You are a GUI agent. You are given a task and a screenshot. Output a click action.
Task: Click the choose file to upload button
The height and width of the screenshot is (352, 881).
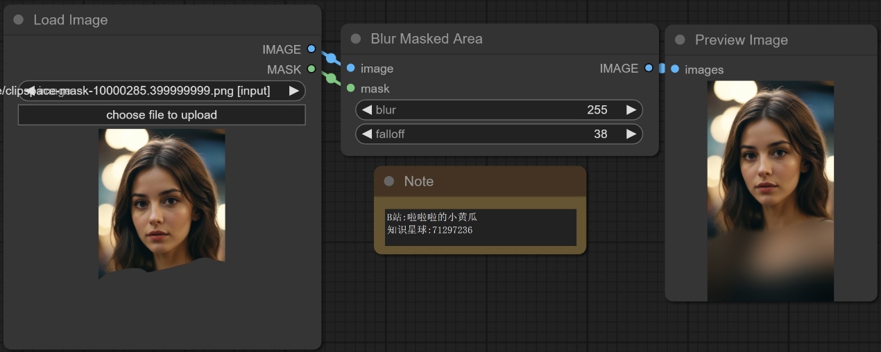point(162,115)
